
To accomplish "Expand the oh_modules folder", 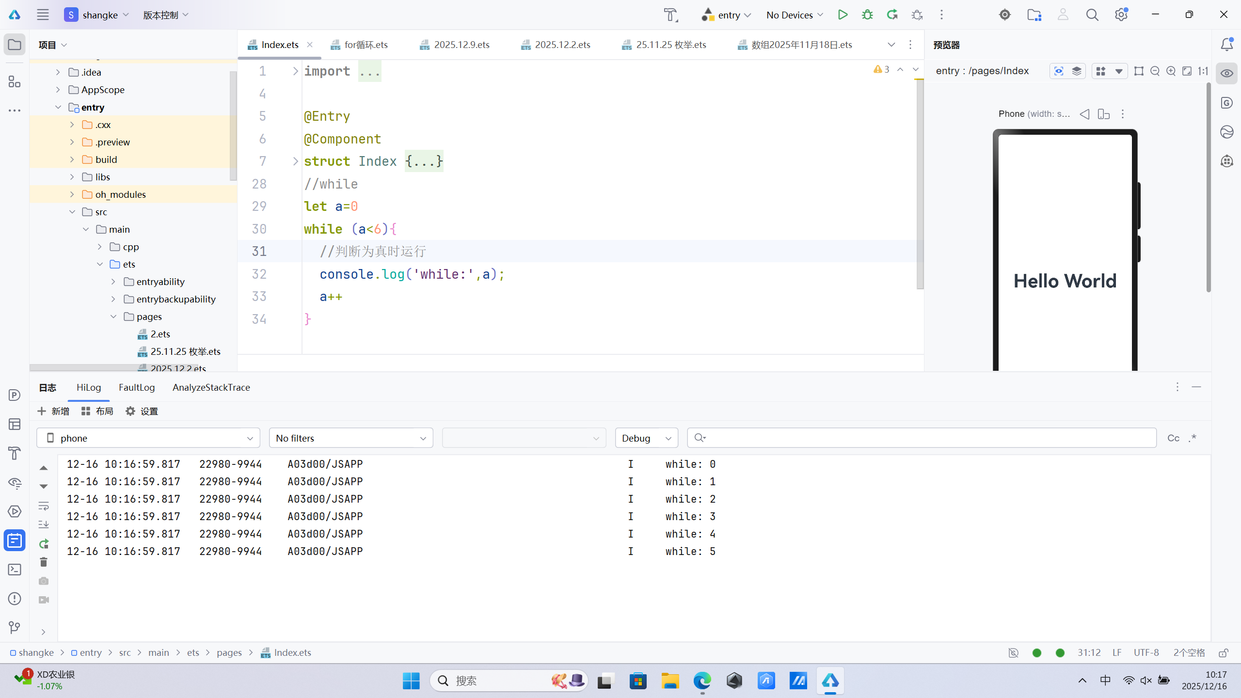I will (72, 194).
